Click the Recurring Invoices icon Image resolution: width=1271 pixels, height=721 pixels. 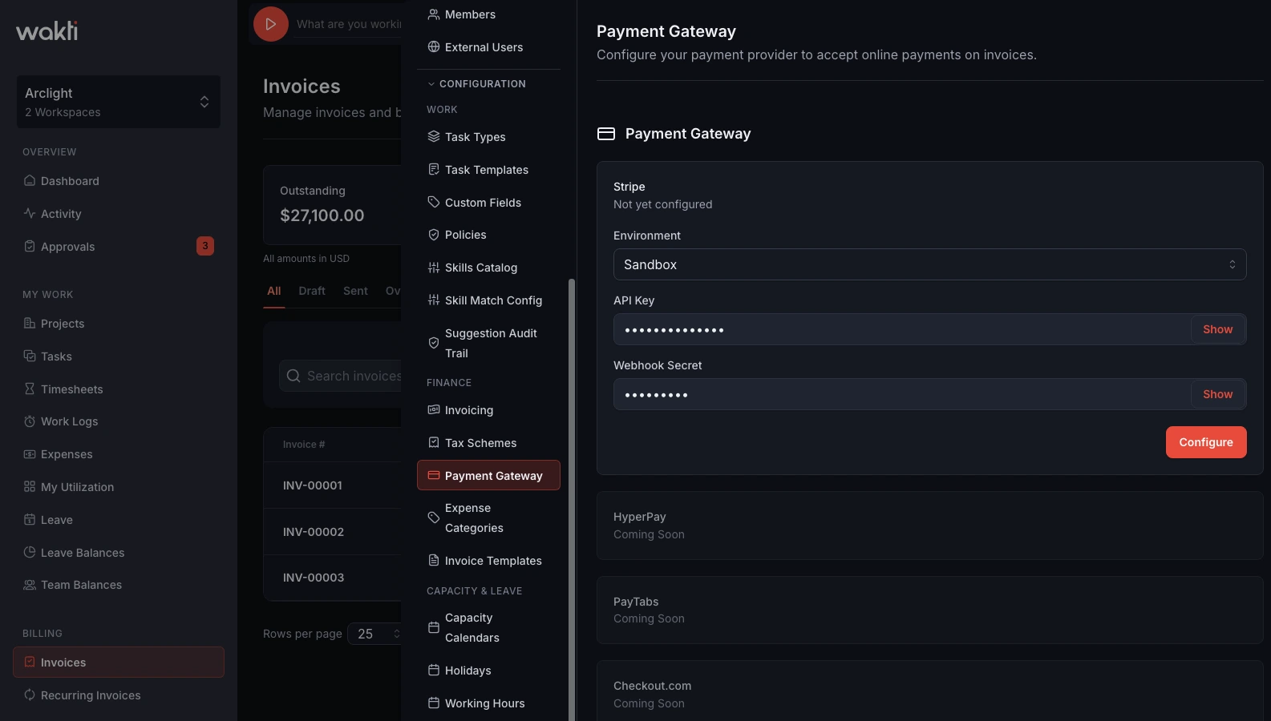click(30, 695)
